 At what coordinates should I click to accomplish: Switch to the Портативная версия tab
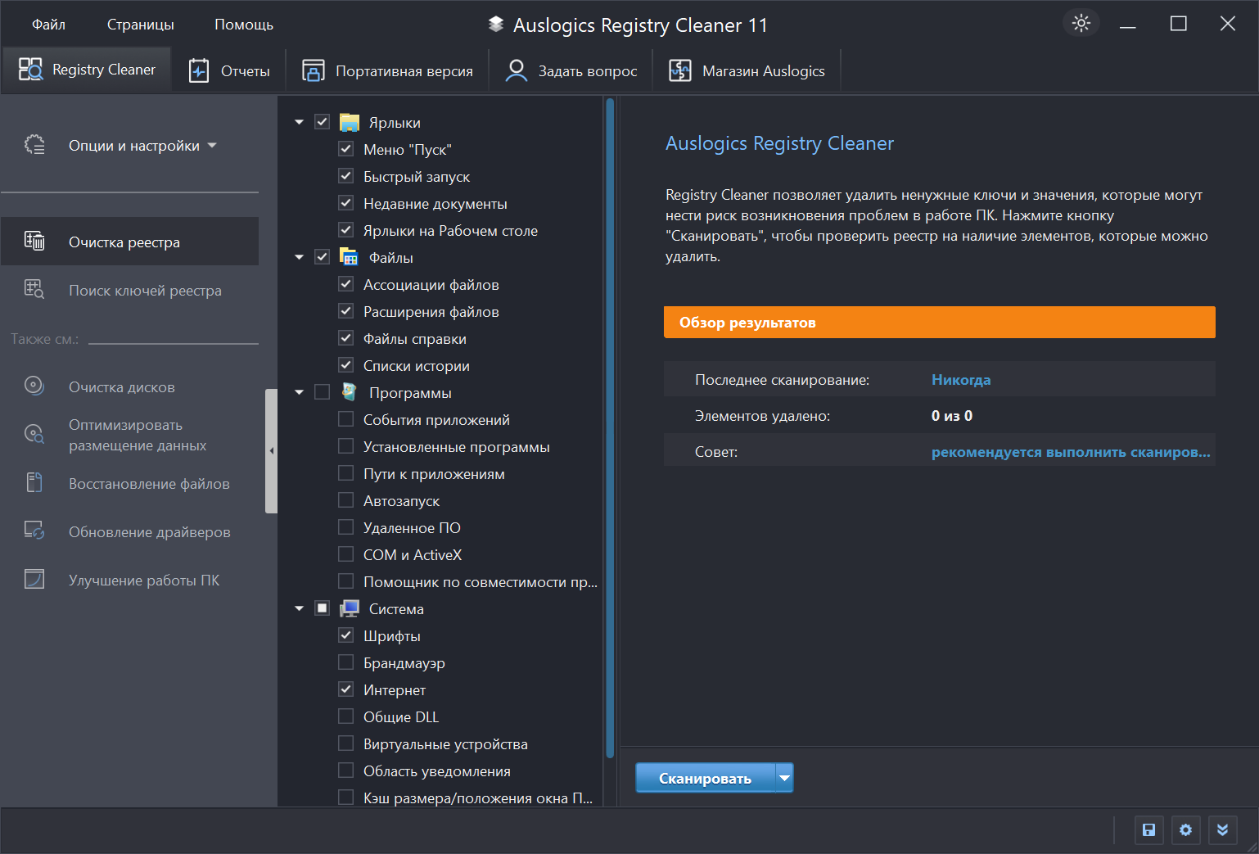(x=387, y=71)
